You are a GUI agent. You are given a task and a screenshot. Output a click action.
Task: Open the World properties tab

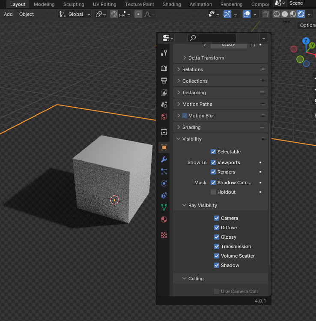[x=164, y=117]
